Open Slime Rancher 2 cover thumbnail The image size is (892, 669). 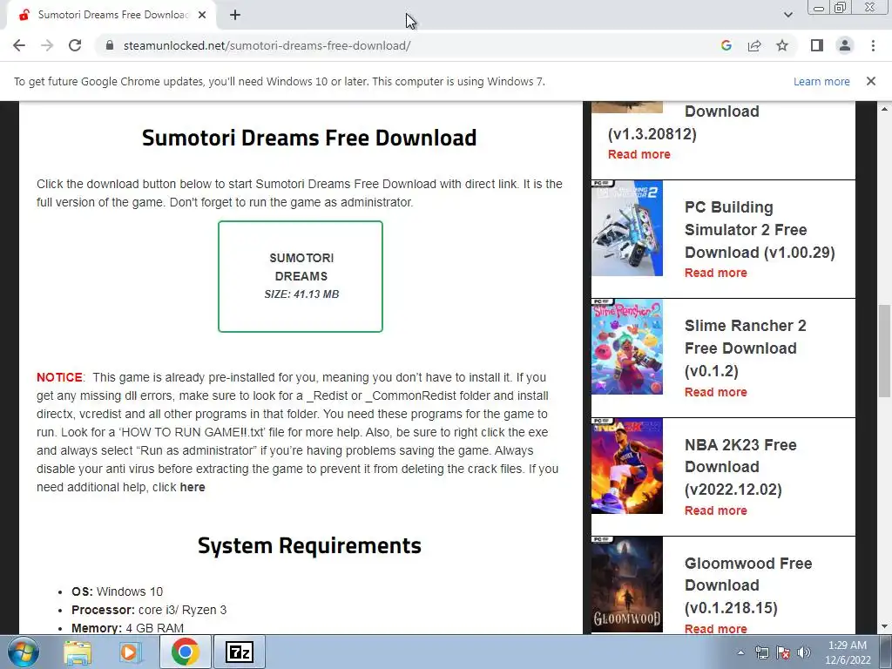coord(627,347)
